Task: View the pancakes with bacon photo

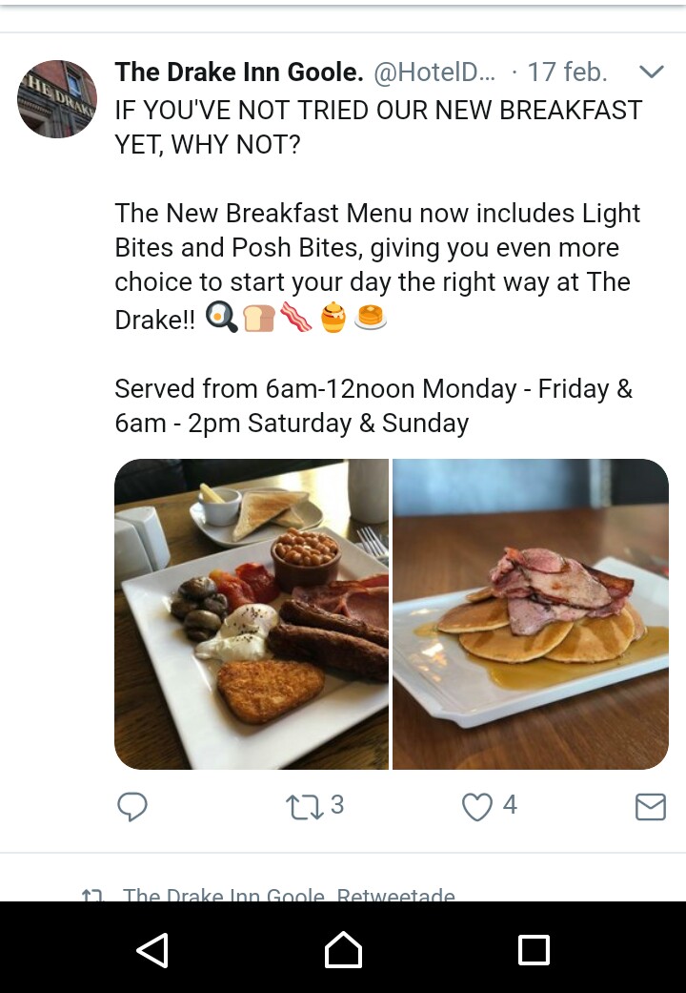Action: tap(531, 613)
